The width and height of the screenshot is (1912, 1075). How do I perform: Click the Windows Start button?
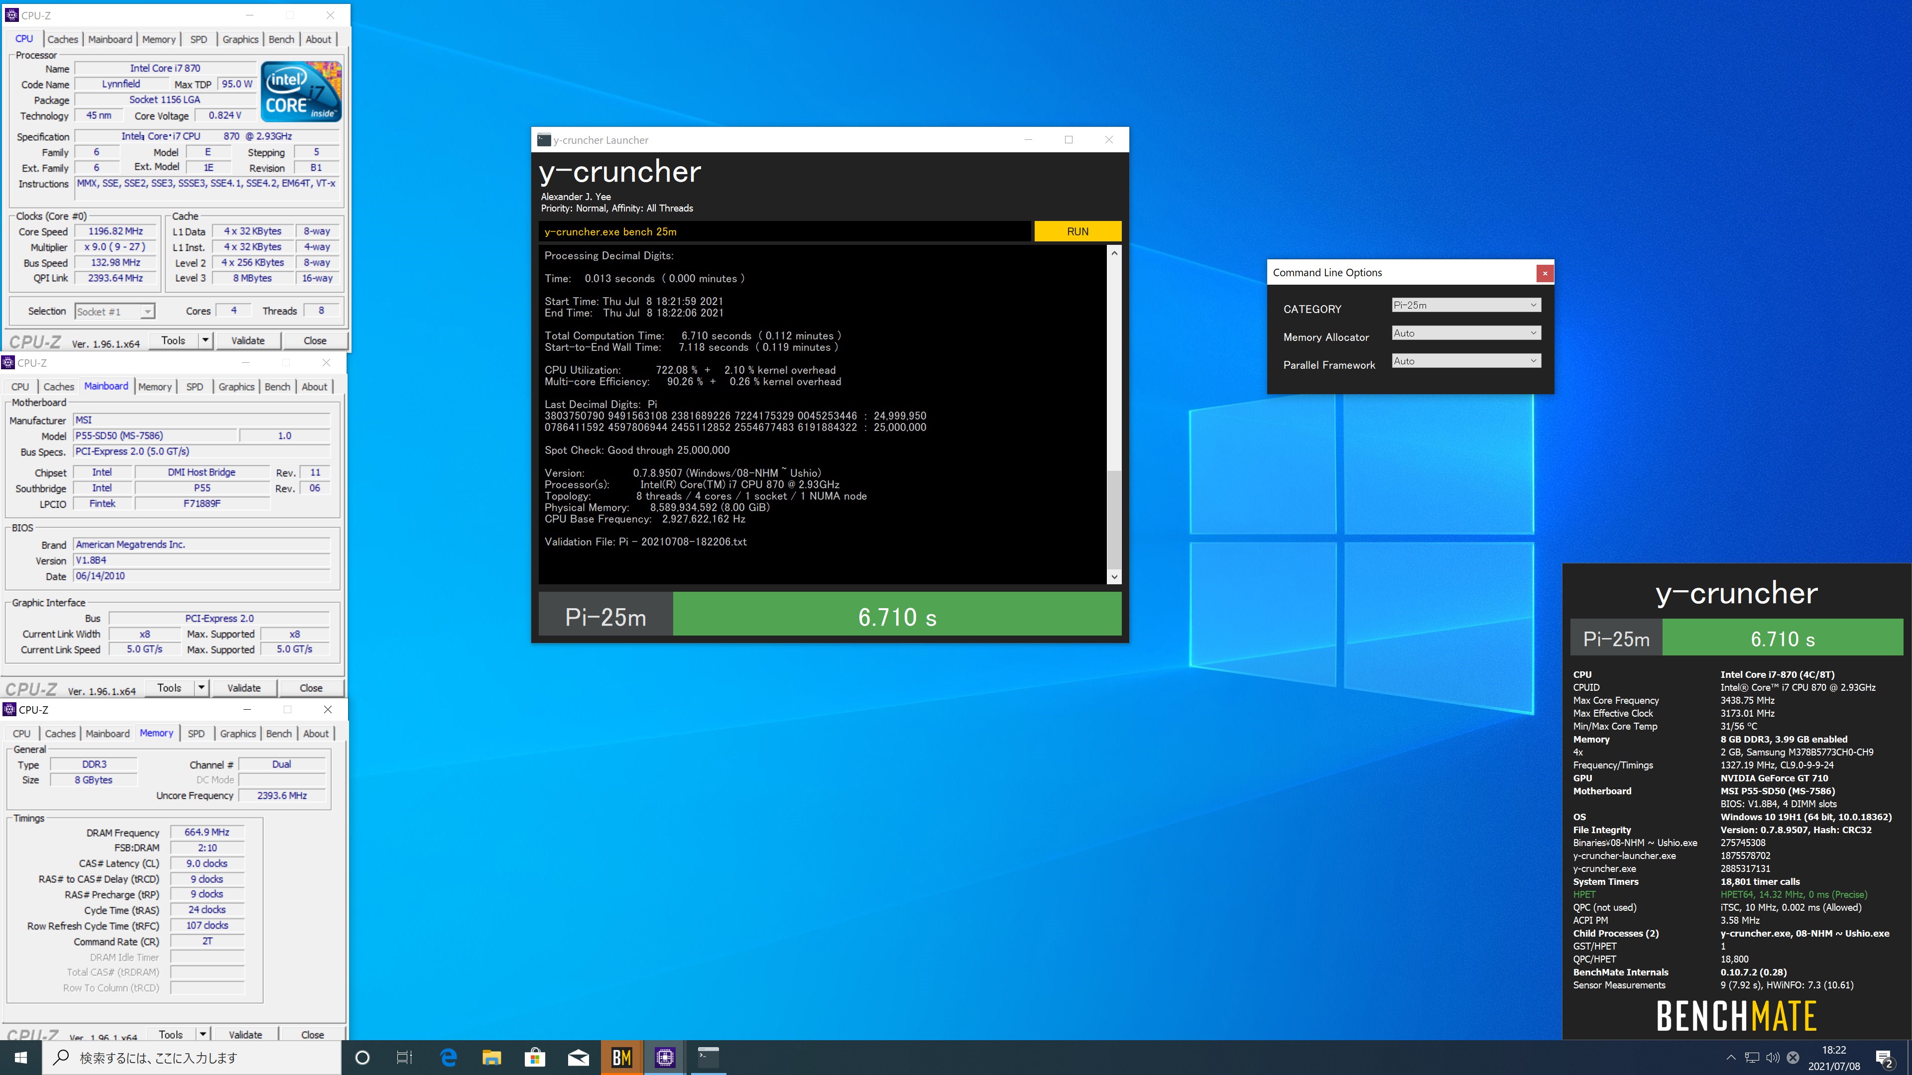pos(21,1057)
